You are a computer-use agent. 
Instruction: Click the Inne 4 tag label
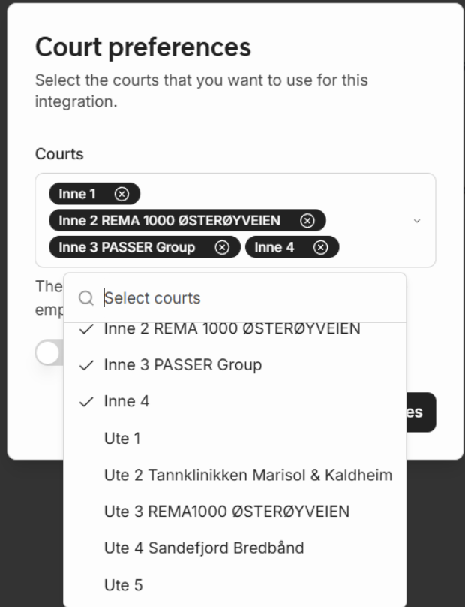(x=274, y=247)
